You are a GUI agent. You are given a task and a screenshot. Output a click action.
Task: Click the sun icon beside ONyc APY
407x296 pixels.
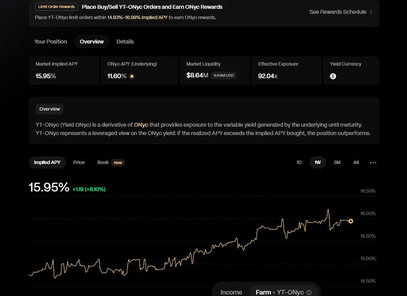(x=132, y=77)
